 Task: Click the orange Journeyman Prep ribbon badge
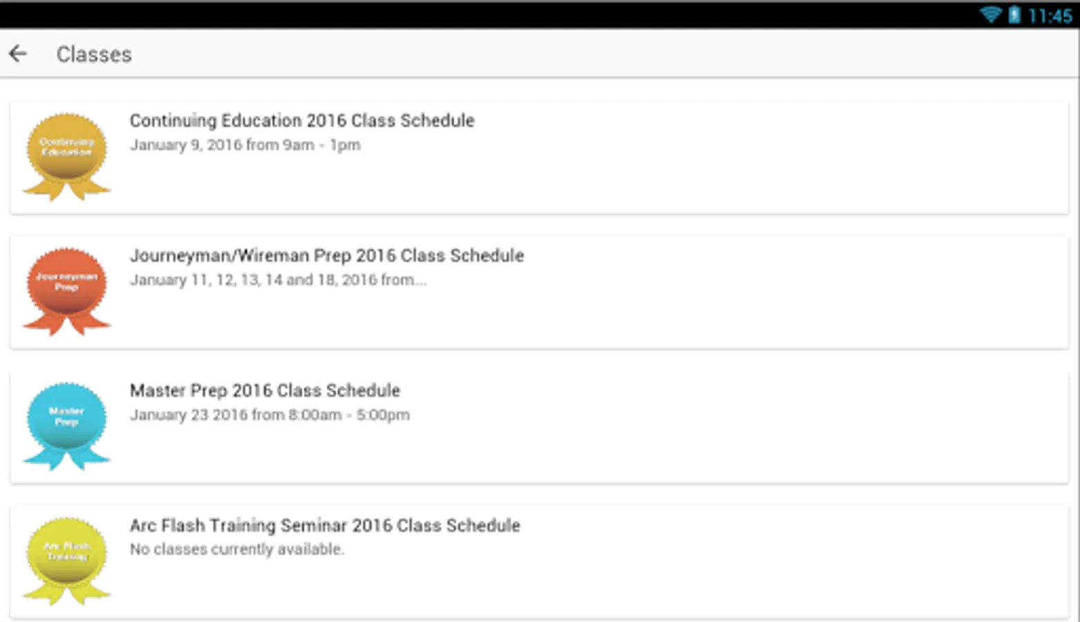click(66, 292)
